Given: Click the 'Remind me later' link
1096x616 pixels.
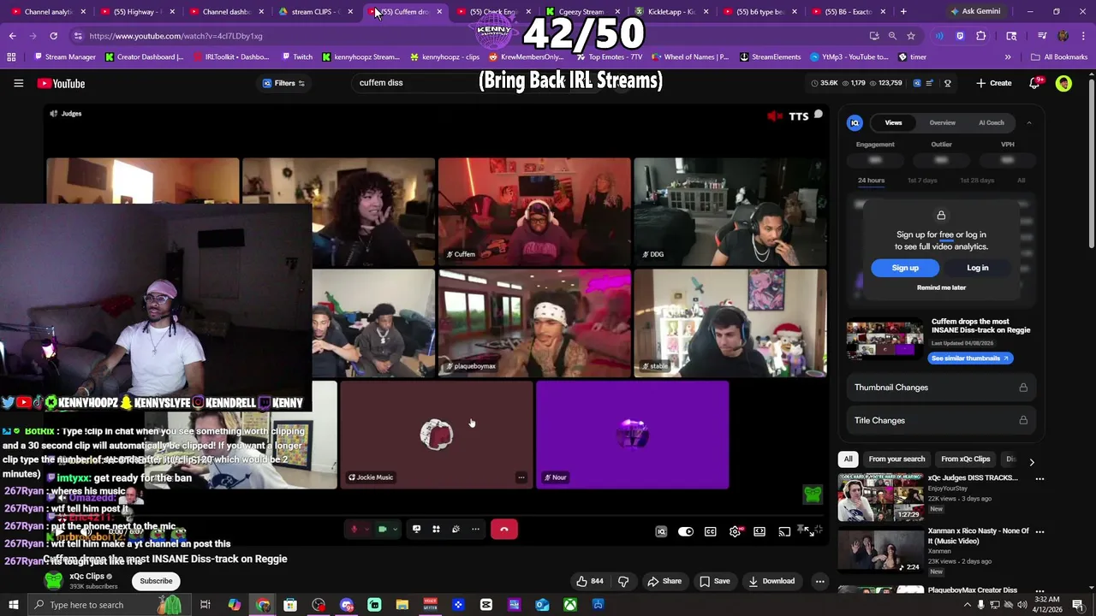Looking at the screenshot, I should coord(941,287).
